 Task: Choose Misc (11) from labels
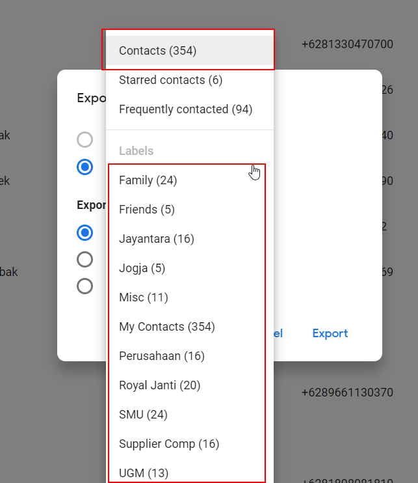pos(144,297)
